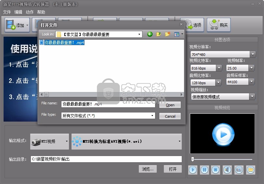Click the pause control button below preview
Image resolution: width=264 pixels, height=184 pixels.
(205, 170)
